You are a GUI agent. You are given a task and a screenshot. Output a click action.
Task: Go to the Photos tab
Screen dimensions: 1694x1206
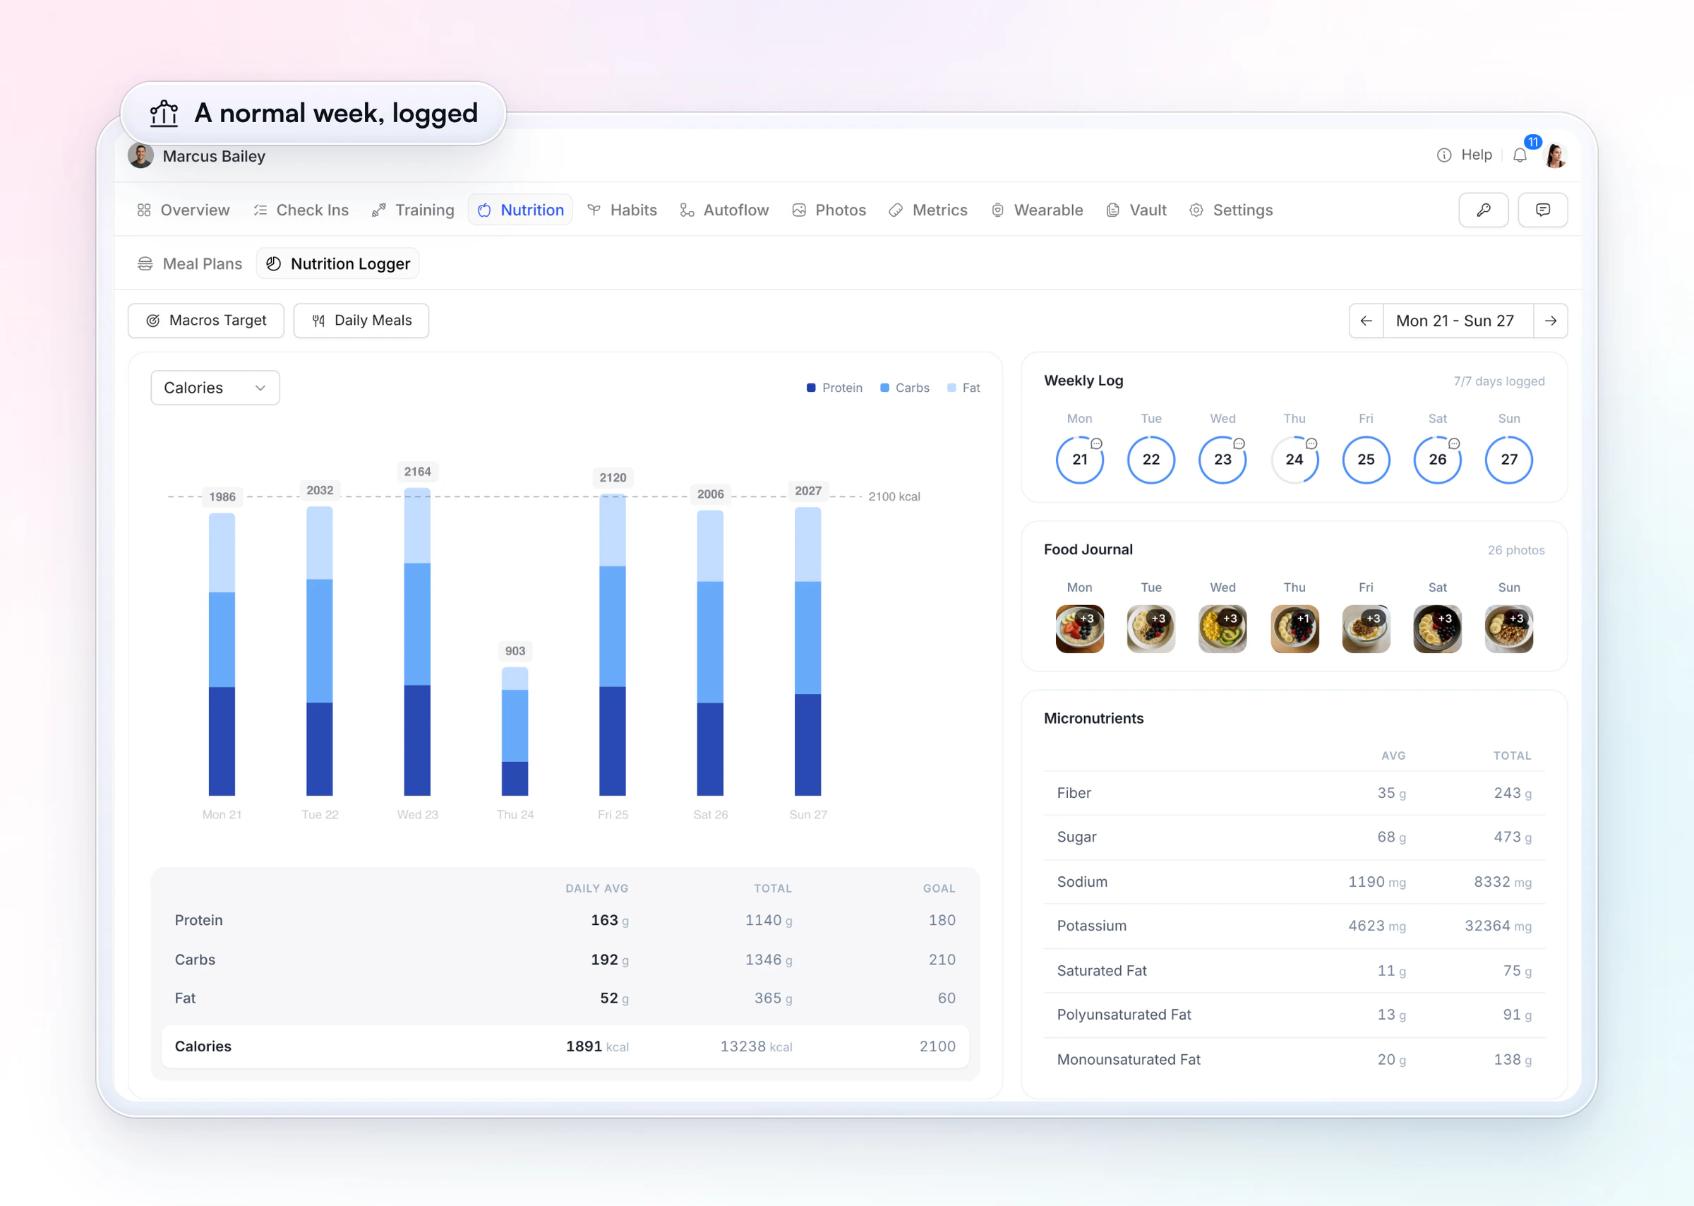(x=829, y=210)
